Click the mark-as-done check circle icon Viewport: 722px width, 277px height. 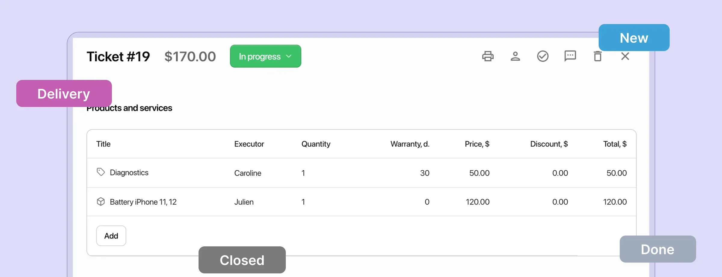pos(543,56)
